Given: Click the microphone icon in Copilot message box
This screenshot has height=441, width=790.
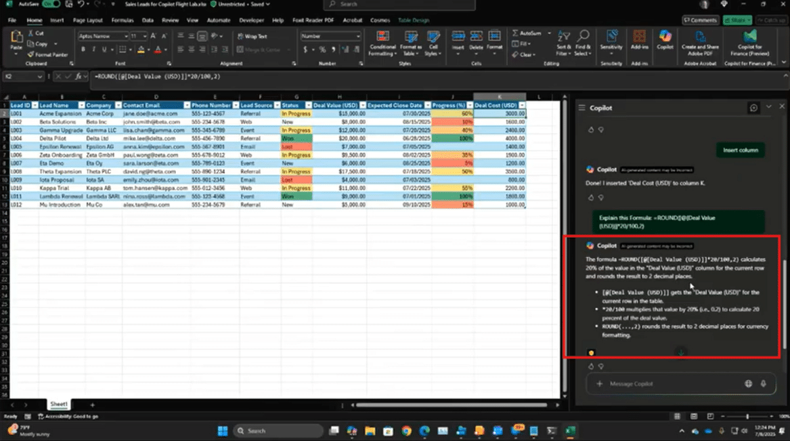Looking at the screenshot, I should [x=763, y=383].
